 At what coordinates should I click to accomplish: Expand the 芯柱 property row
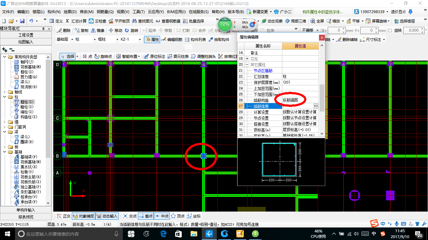point(247,59)
